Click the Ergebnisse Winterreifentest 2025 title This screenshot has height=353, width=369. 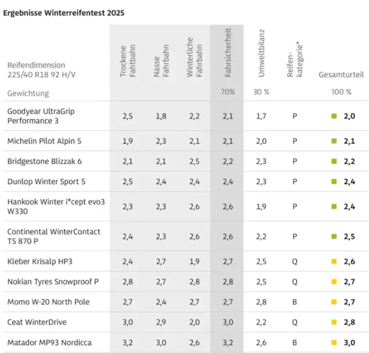(x=63, y=12)
